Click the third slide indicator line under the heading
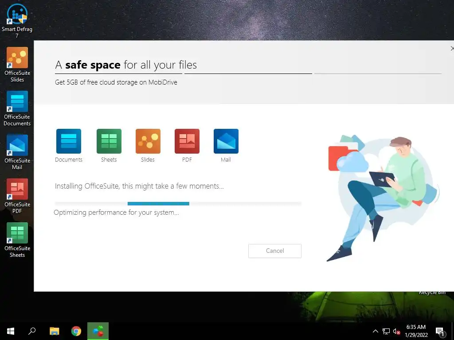 coord(378,74)
